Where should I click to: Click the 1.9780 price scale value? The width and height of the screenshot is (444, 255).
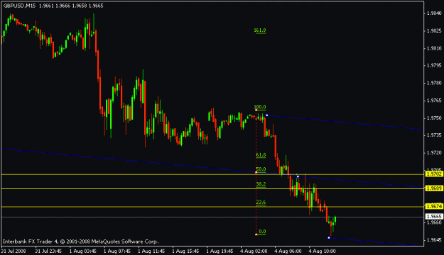pyautogui.click(x=434, y=83)
